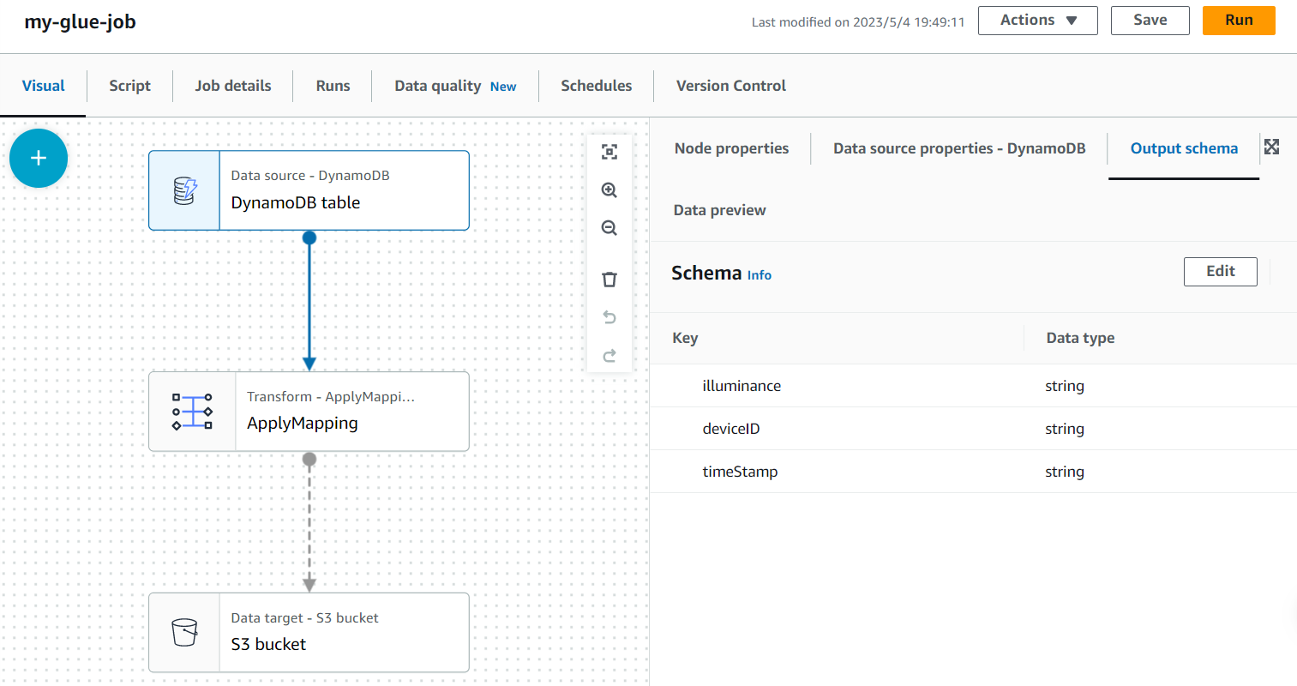Expand the properties panel to full screen
Viewport: 1297px width, 686px height.
click(x=1272, y=147)
